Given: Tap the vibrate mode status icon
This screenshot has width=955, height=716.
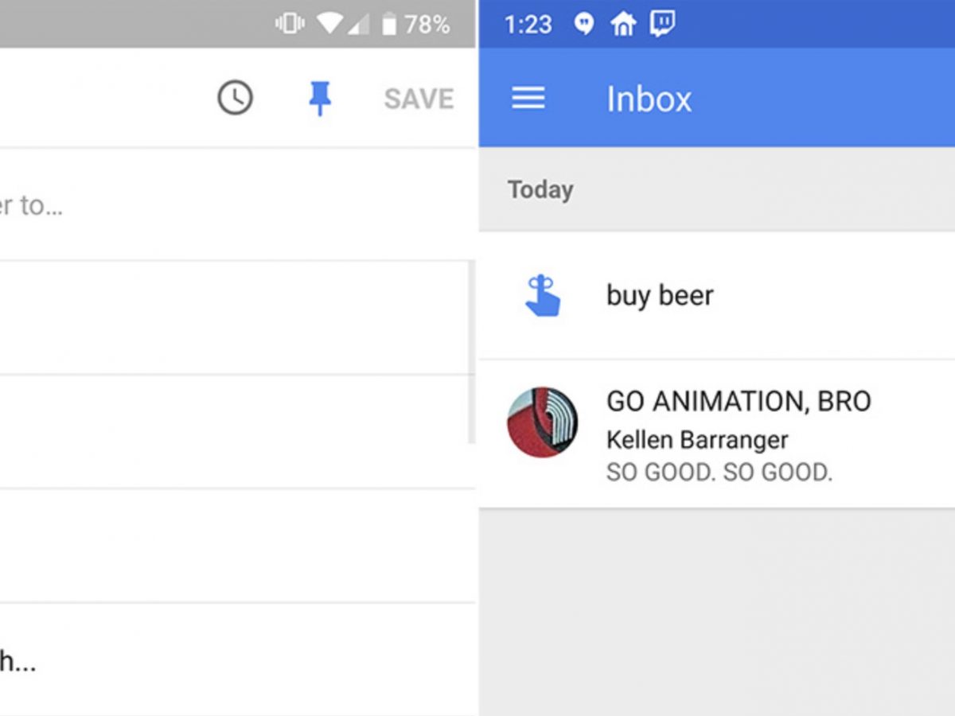Looking at the screenshot, I should pos(289,25).
